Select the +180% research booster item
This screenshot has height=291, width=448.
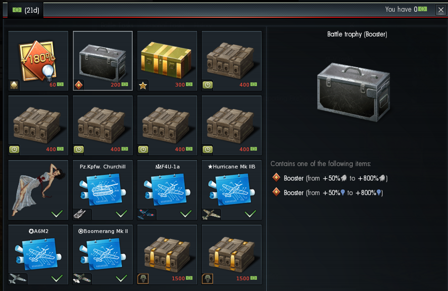(x=38, y=61)
